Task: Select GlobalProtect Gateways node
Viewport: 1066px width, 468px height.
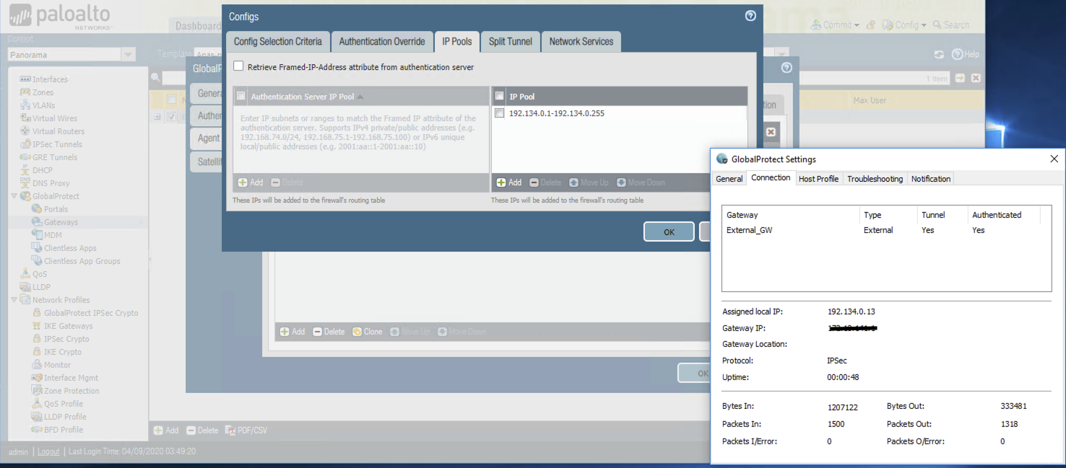Action: tap(61, 222)
